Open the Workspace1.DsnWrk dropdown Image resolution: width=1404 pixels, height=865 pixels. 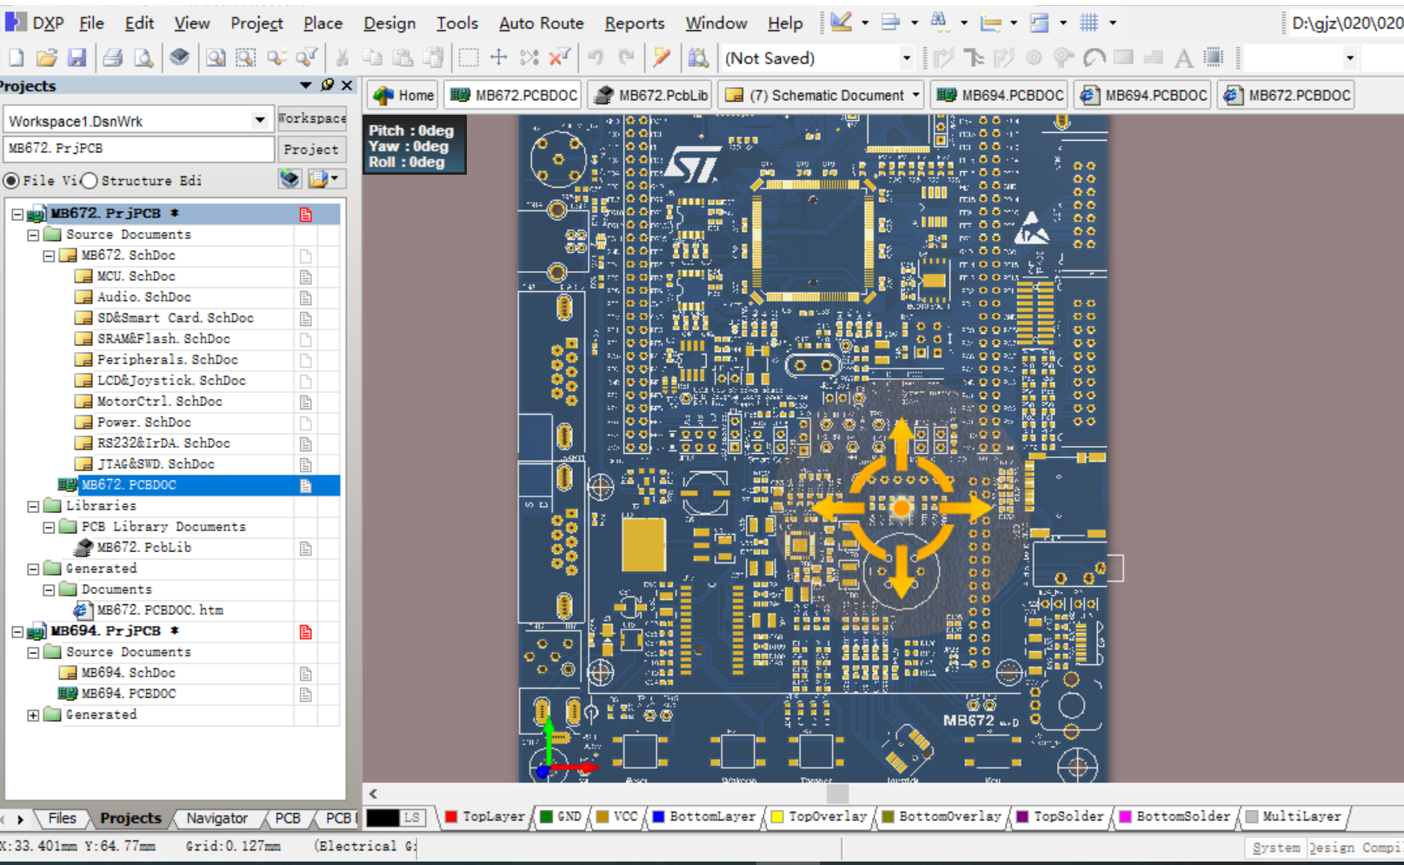pyautogui.click(x=259, y=120)
